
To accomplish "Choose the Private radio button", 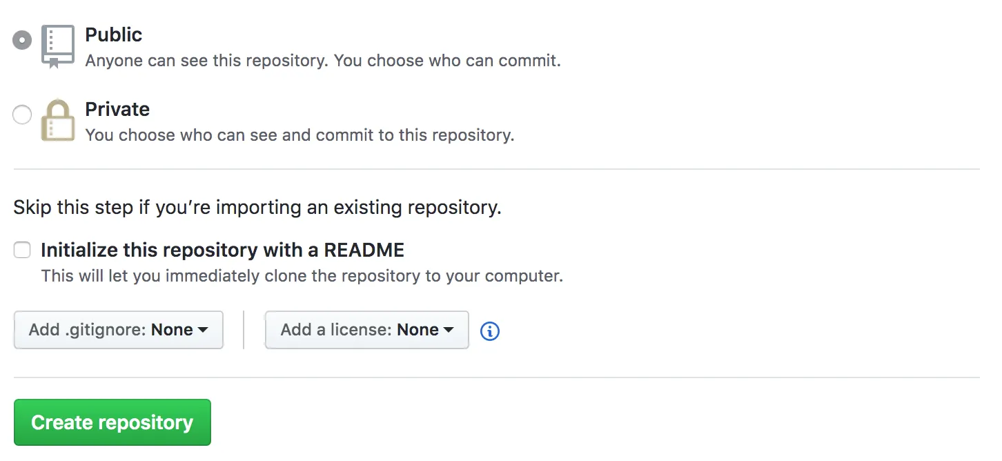I will (22, 115).
